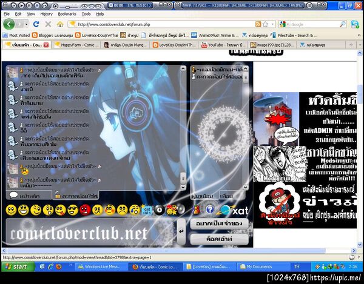Screen dimensions: 364x284
Task: Send message with the return arrow button
Action: coord(181,231)
